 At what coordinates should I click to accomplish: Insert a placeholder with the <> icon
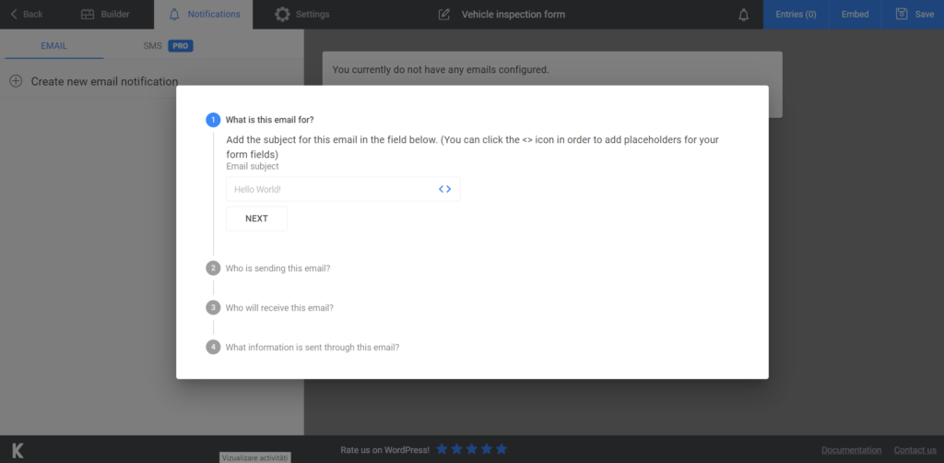(444, 189)
